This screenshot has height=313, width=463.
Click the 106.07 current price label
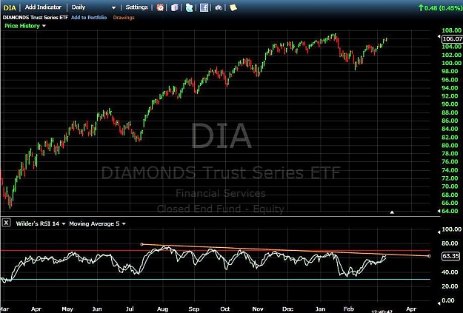tap(452, 38)
